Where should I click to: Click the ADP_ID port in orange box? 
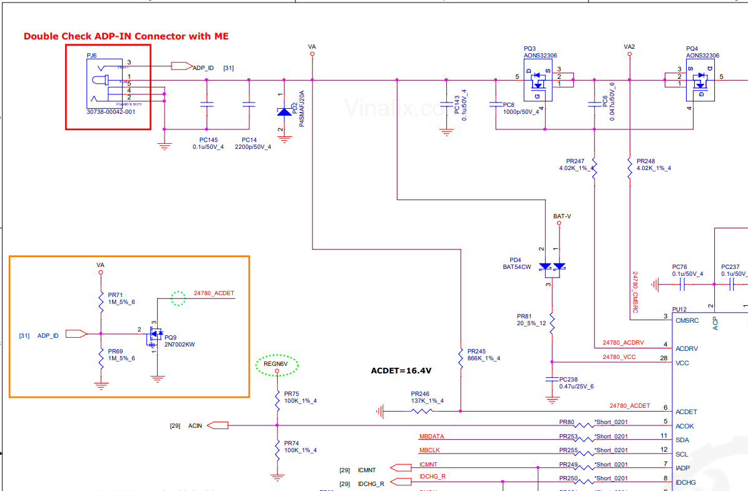pyautogui.click(x=76, y=333)
